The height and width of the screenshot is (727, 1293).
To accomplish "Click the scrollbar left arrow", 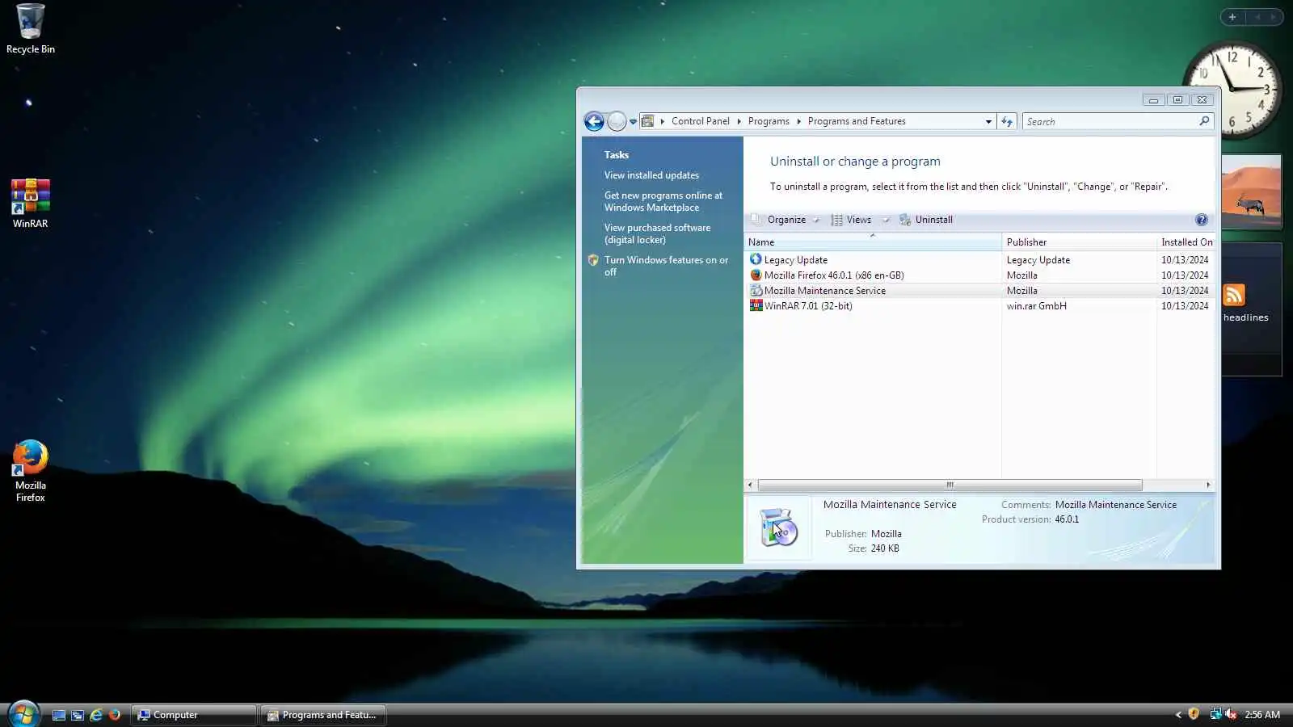I will (x=750, y=485).
